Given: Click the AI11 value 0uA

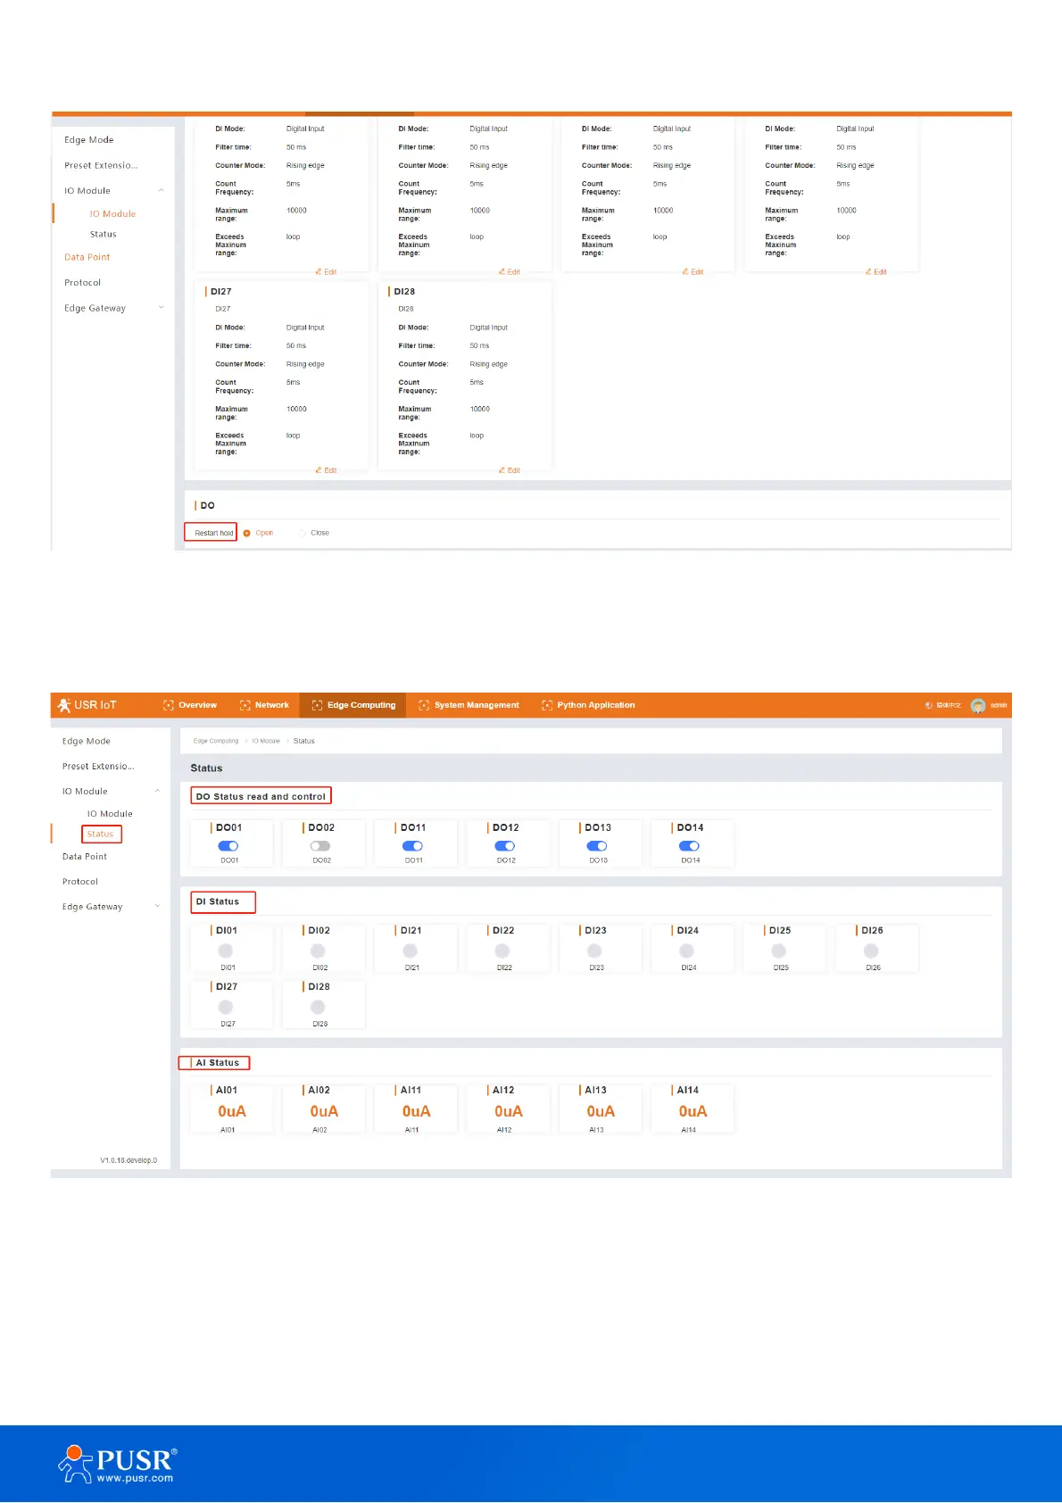Looking at the screenshot, I should click(x=416, y=1111).
